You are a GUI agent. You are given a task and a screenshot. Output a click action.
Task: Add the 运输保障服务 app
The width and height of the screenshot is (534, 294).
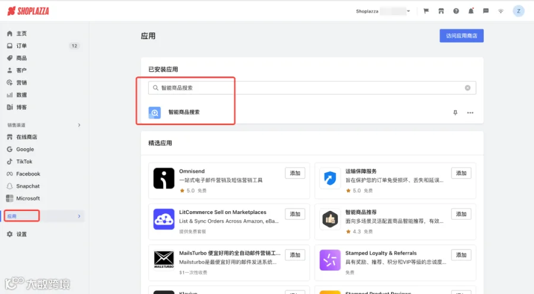[x=461, y=173]
